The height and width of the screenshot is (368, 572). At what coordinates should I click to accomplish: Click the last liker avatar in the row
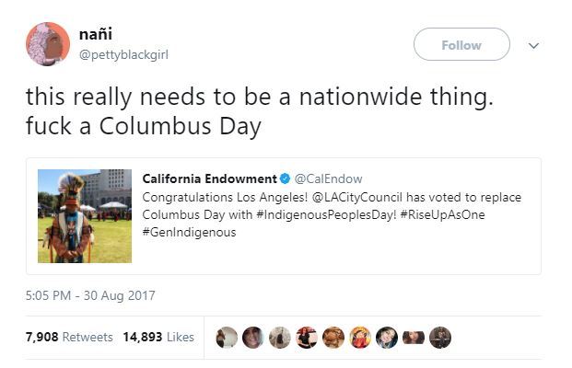pyautogui.click(x=440, y=338)
